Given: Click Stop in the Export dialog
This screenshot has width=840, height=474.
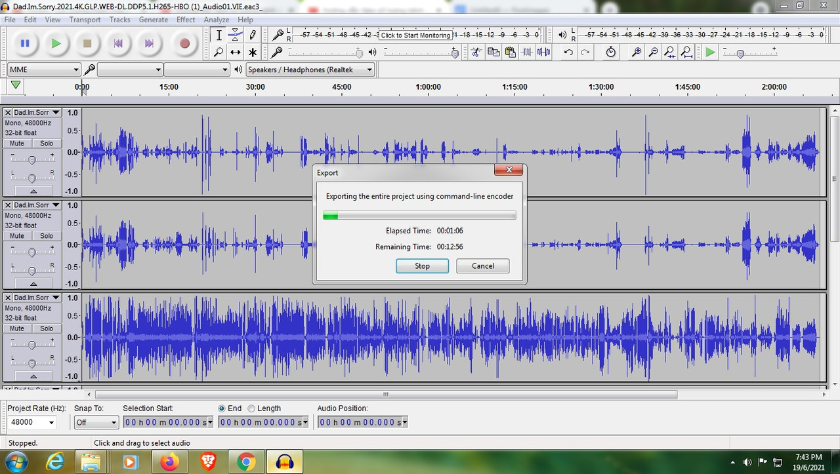Looking at the screenshot, I should [x=422, y=266].
